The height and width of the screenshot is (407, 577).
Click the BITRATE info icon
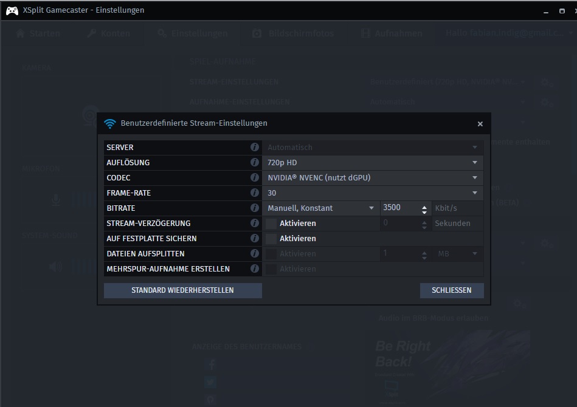[x=255, y=208]
